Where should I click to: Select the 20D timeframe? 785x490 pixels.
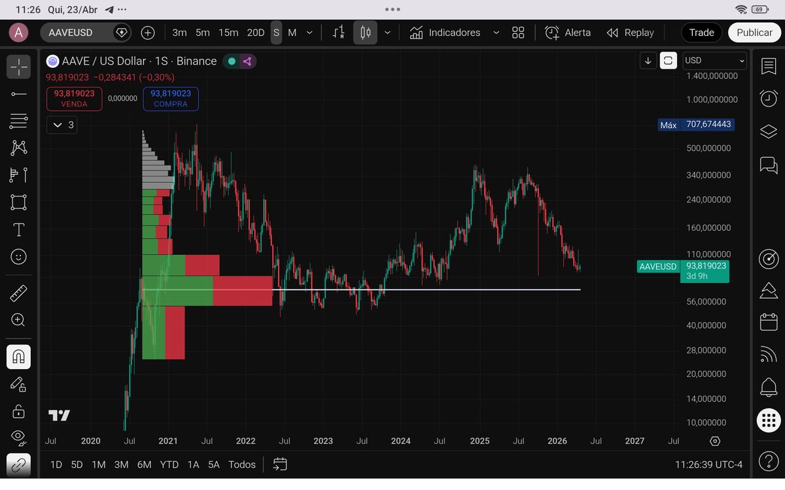click(x=256, y=33)
